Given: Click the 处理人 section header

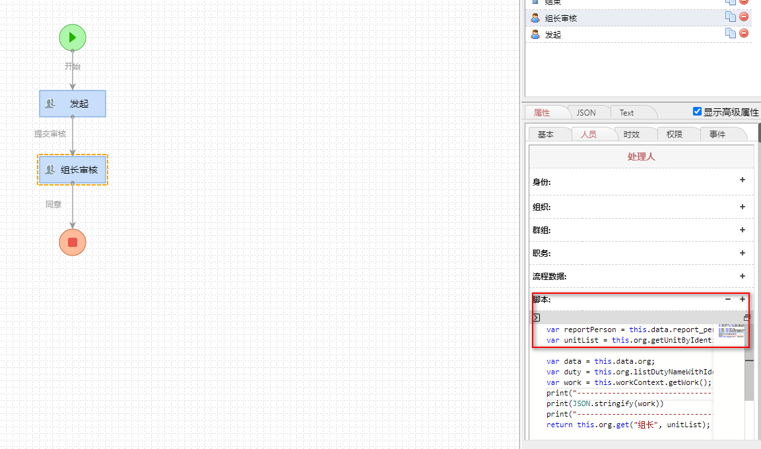Looking at the screenshot, I should 641,156.
